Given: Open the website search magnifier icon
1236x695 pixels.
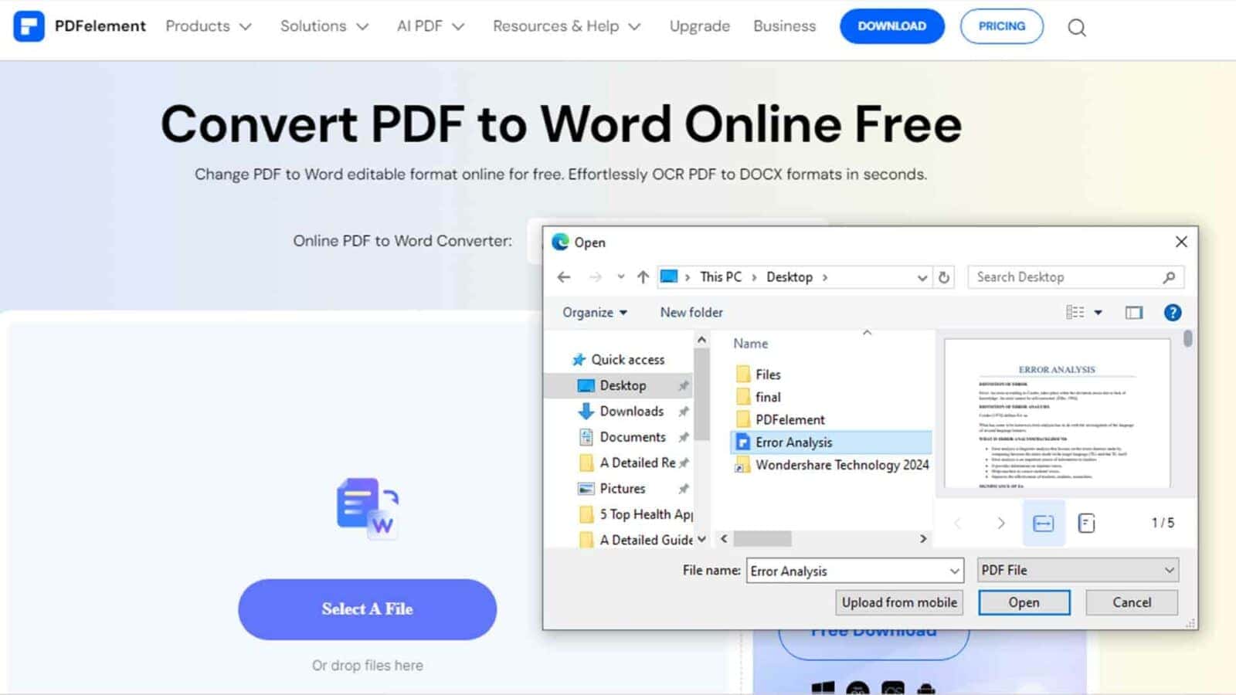Looking at the screenshot, I should pyautogui.click(x=1077, y=28).
